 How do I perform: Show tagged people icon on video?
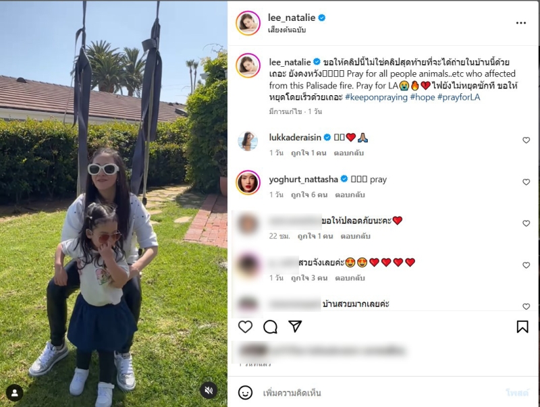[x=15, y=393]
